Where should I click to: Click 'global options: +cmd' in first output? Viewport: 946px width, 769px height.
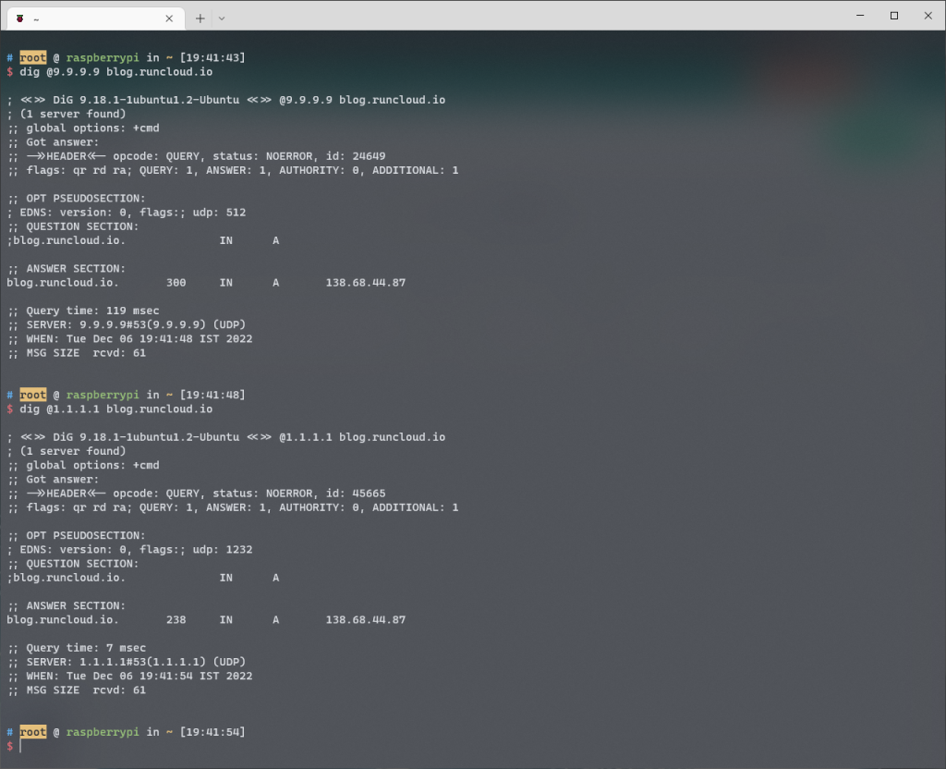click(x=92, y=128)
